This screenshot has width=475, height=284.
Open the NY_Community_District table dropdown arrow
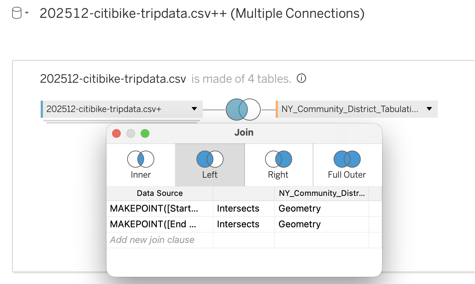click(x=429, y=109)
